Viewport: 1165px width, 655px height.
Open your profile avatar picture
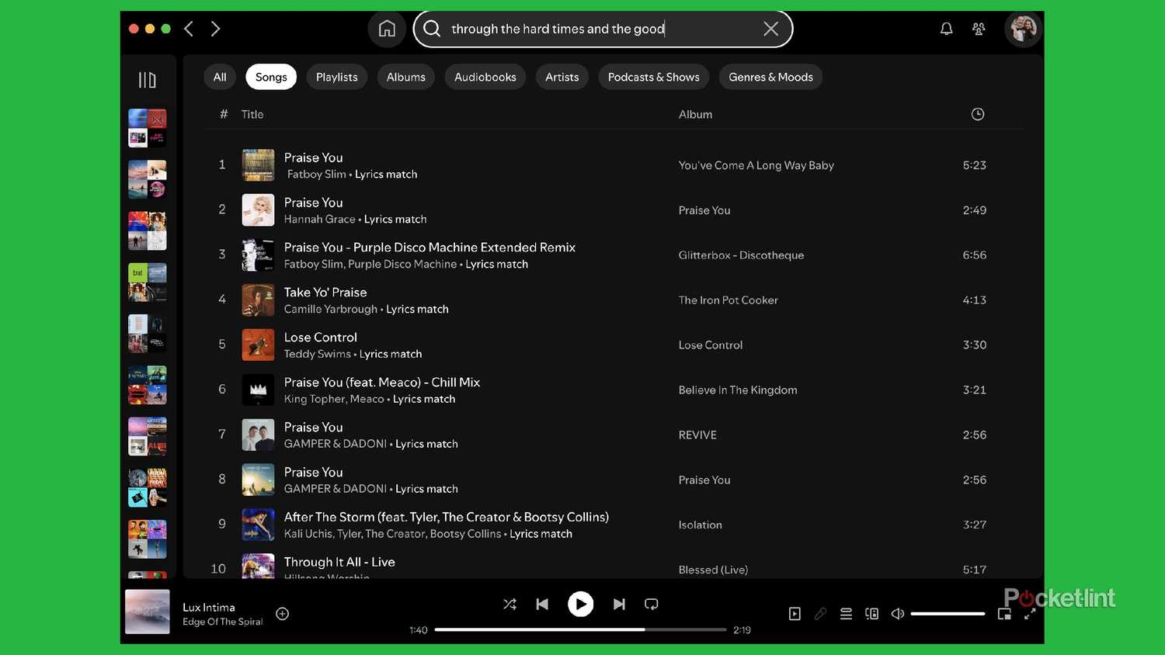point(1023,28)
